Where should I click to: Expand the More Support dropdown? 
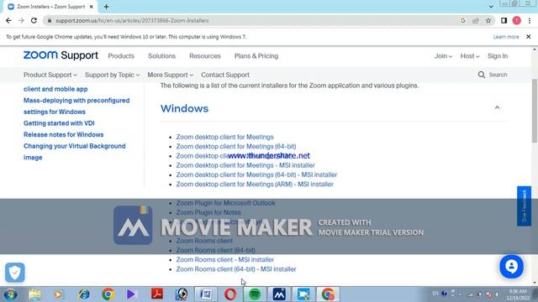tap(170, 75)
